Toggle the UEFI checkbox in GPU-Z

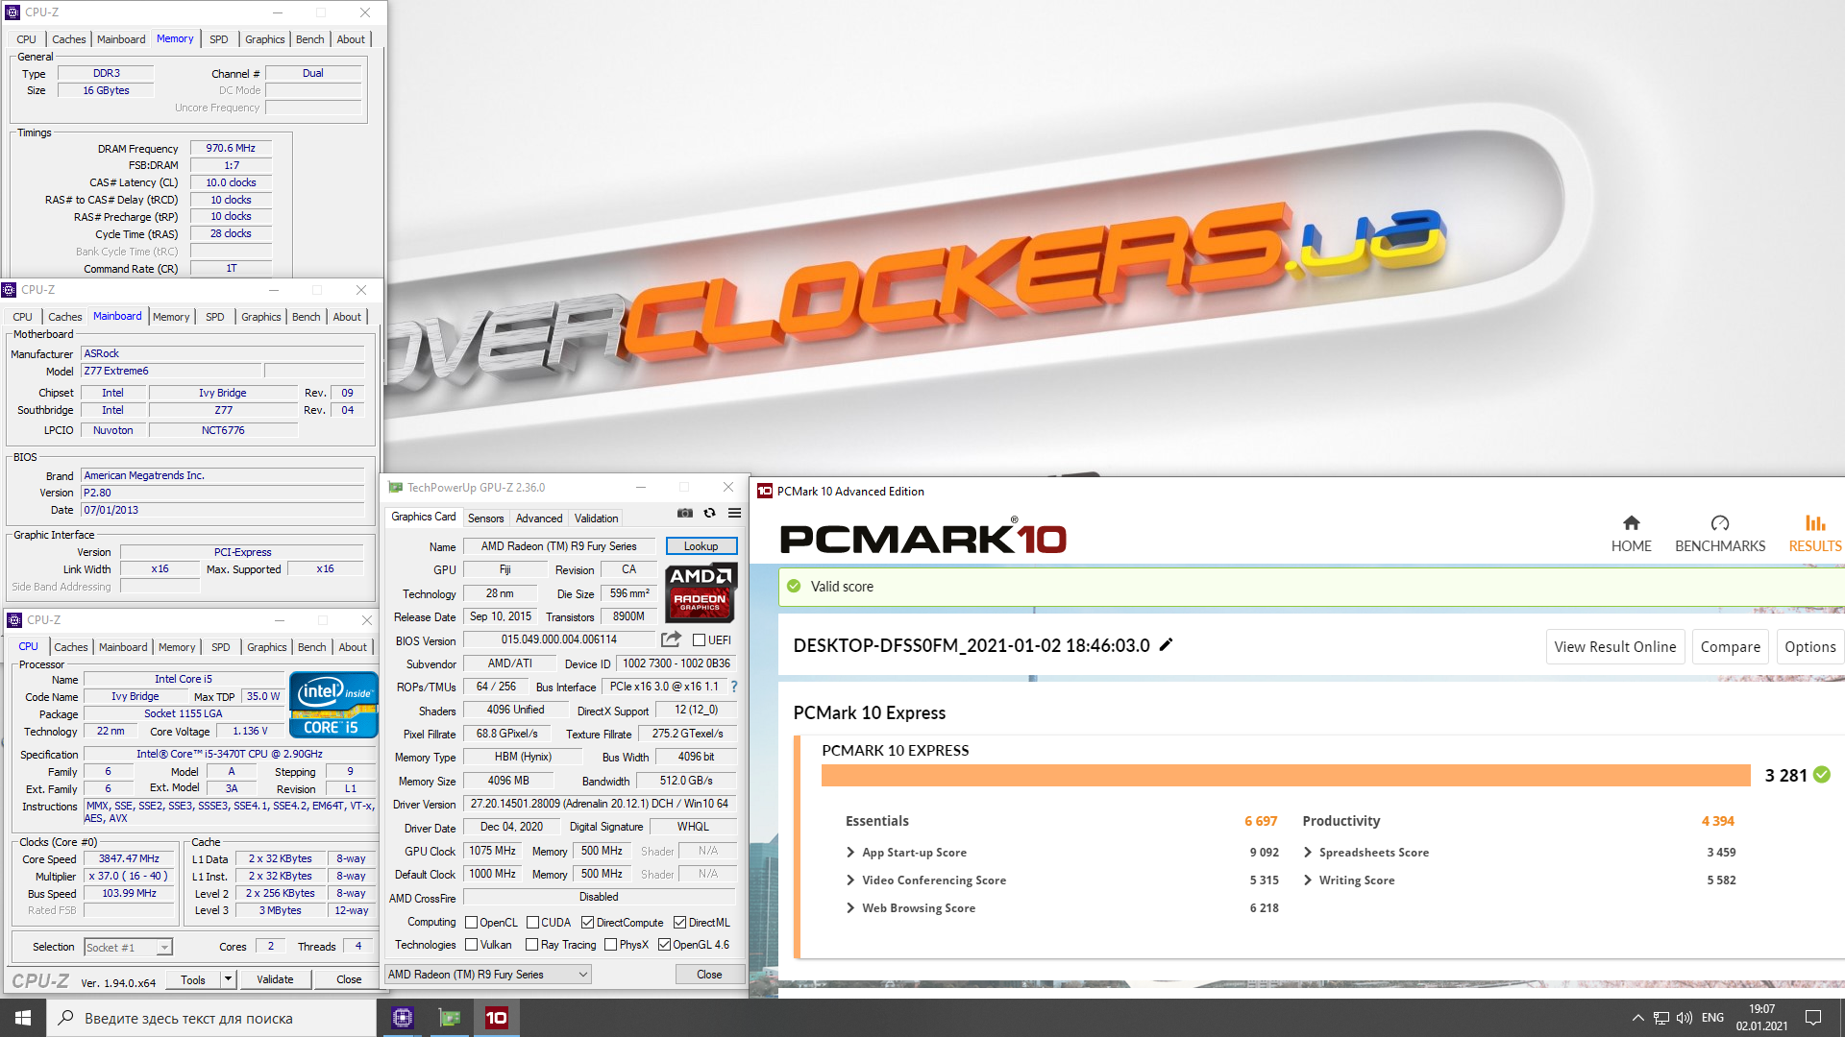(x=700, y=640)
